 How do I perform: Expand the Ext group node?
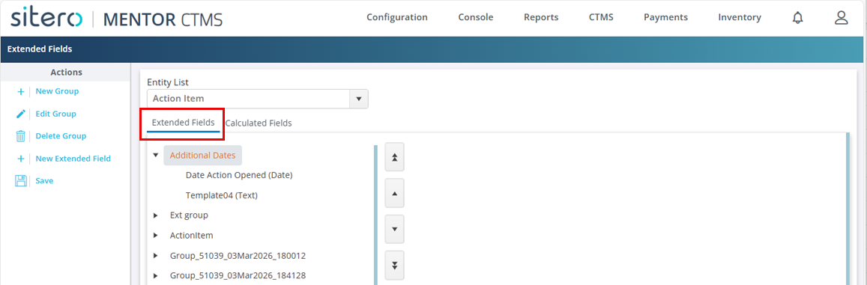click(155, 215)
